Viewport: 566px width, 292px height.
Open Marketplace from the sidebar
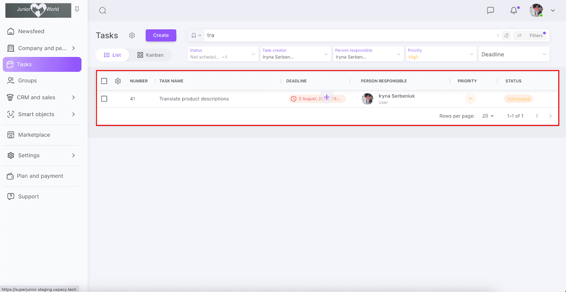click(x=34, y=135)
